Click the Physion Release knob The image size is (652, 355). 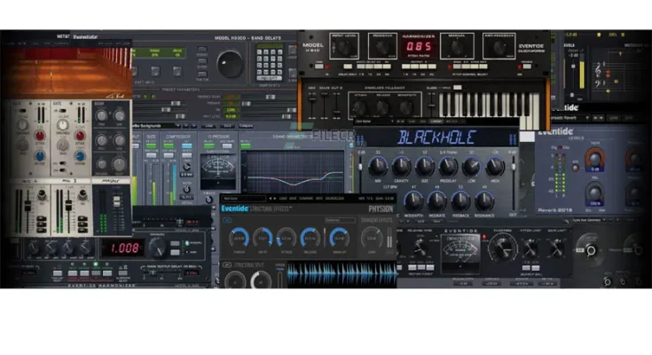pos(310,237)
